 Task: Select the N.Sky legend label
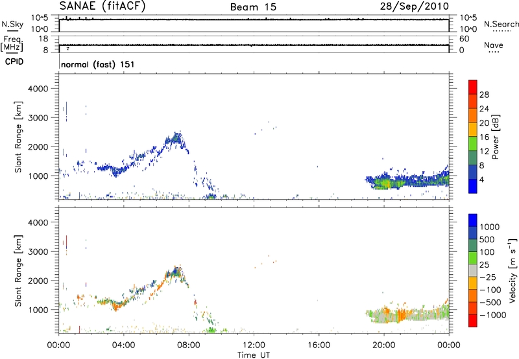12,24
